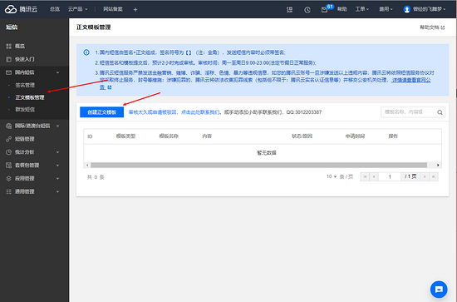Expand the 应用管理 chevron
Screen dimensions: 457x302
click(x=57, y=178)
